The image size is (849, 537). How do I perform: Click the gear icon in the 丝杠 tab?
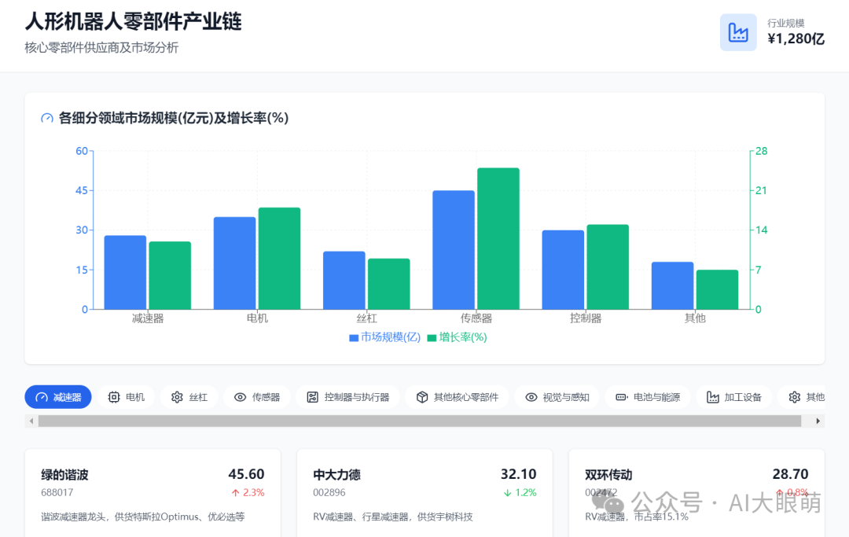177,397
